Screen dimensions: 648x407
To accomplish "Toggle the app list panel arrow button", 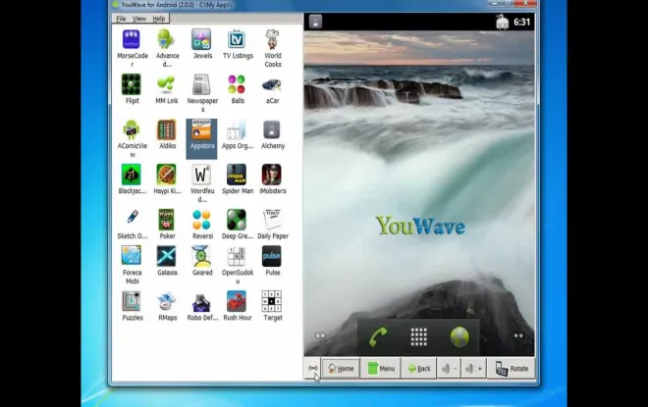I will click(313, 368).
